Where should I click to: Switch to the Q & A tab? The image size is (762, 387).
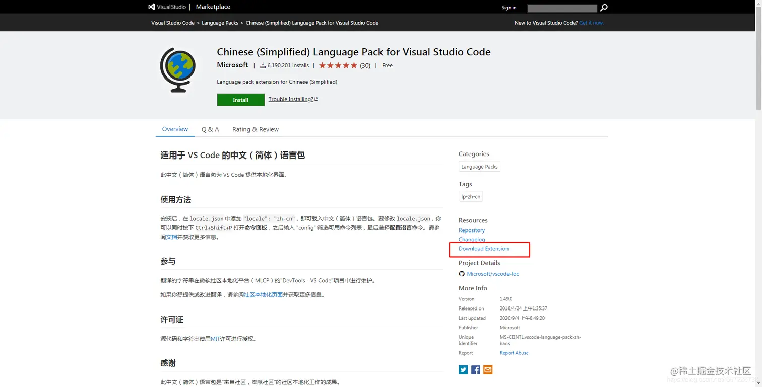pyautogui.click(x=210, y=129)
